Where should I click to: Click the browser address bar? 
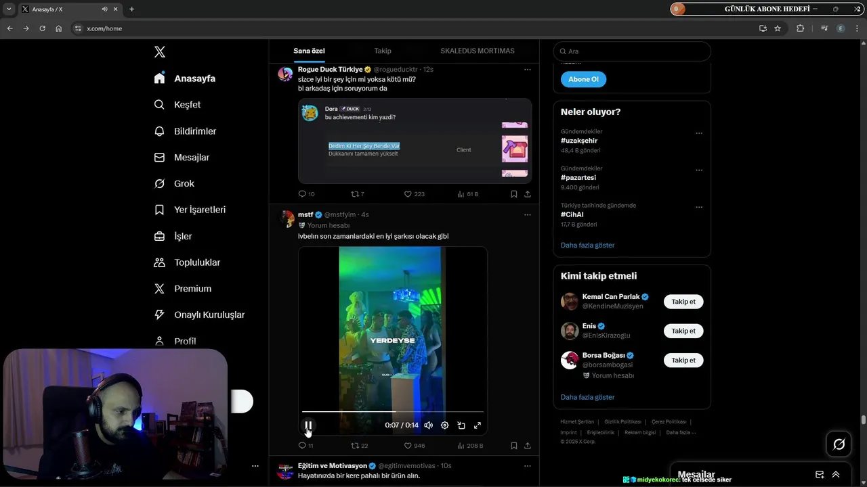point(413,28)
